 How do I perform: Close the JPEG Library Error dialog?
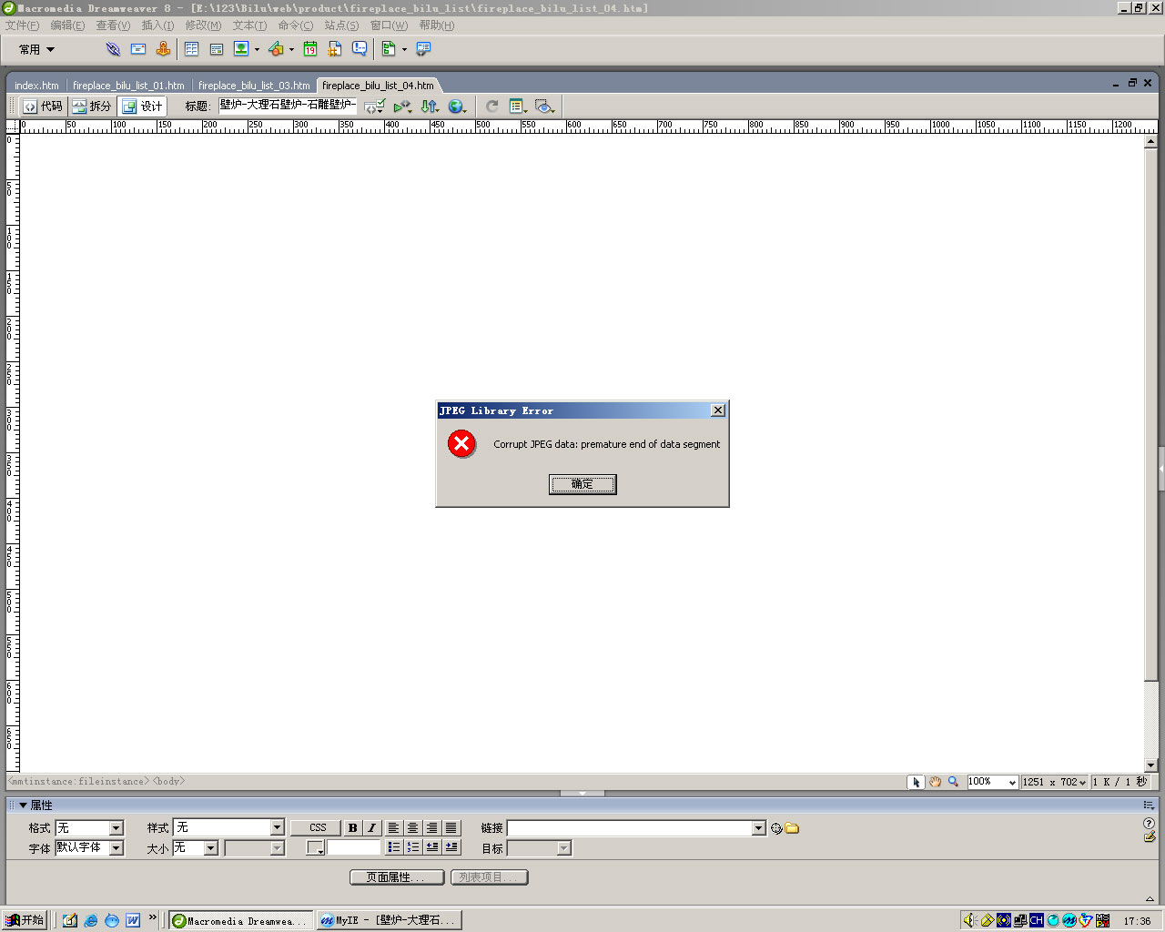(x=718, y=410)
